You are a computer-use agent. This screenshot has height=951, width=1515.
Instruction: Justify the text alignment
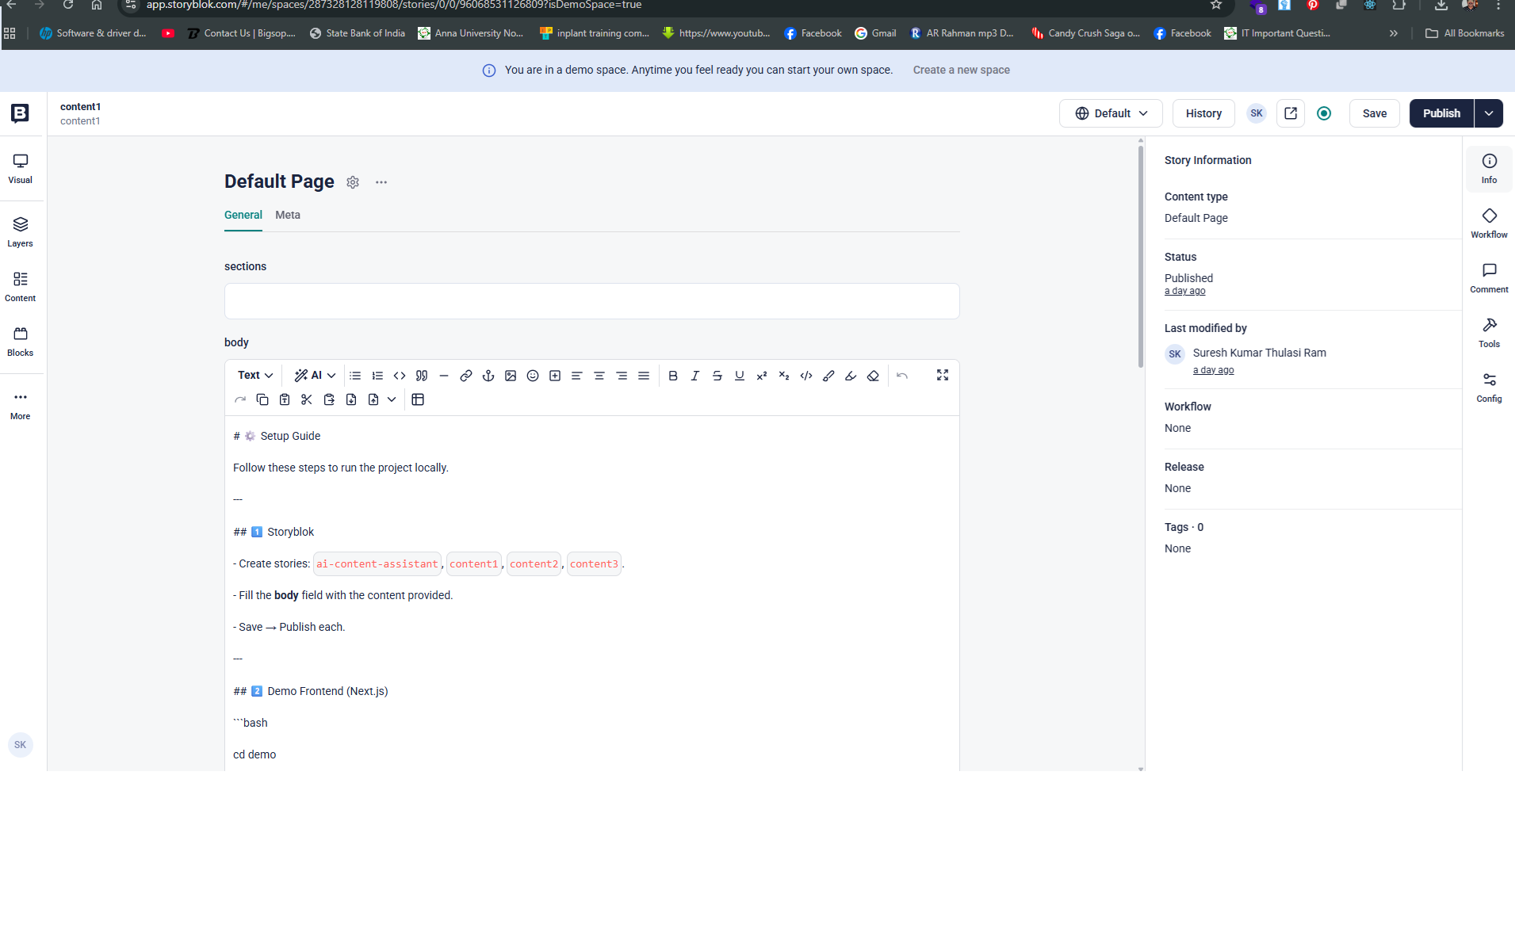pos(644,376)
